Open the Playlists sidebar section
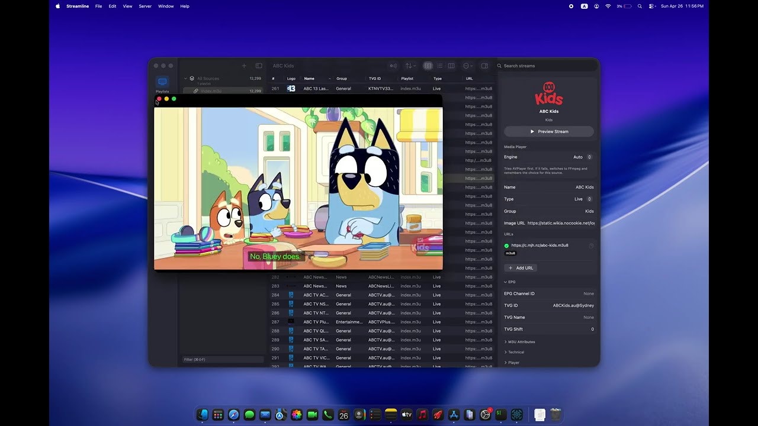 (162, 85)
